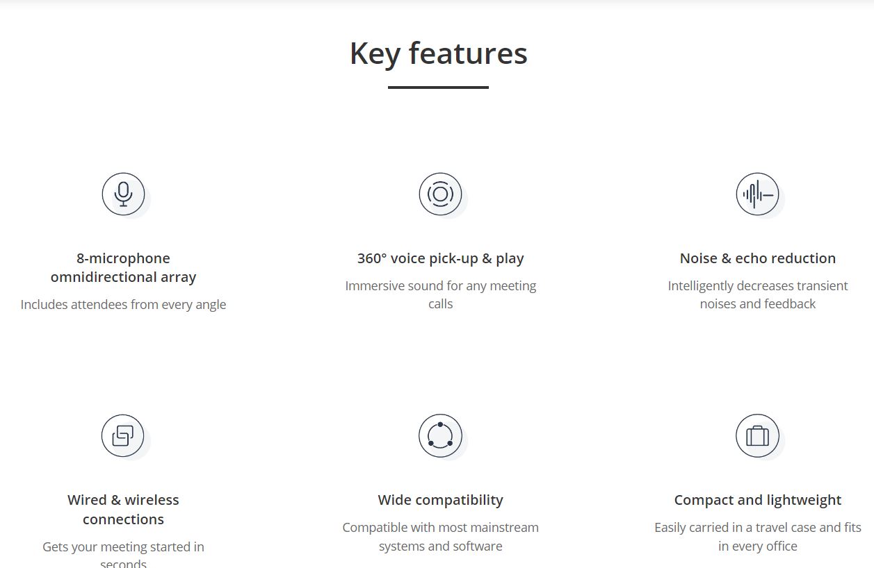Click the Wide compatibility title
874x568 pixels.
point(441,500)
